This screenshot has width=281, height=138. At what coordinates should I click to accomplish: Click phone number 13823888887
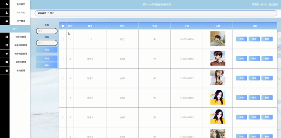point(187,78)
